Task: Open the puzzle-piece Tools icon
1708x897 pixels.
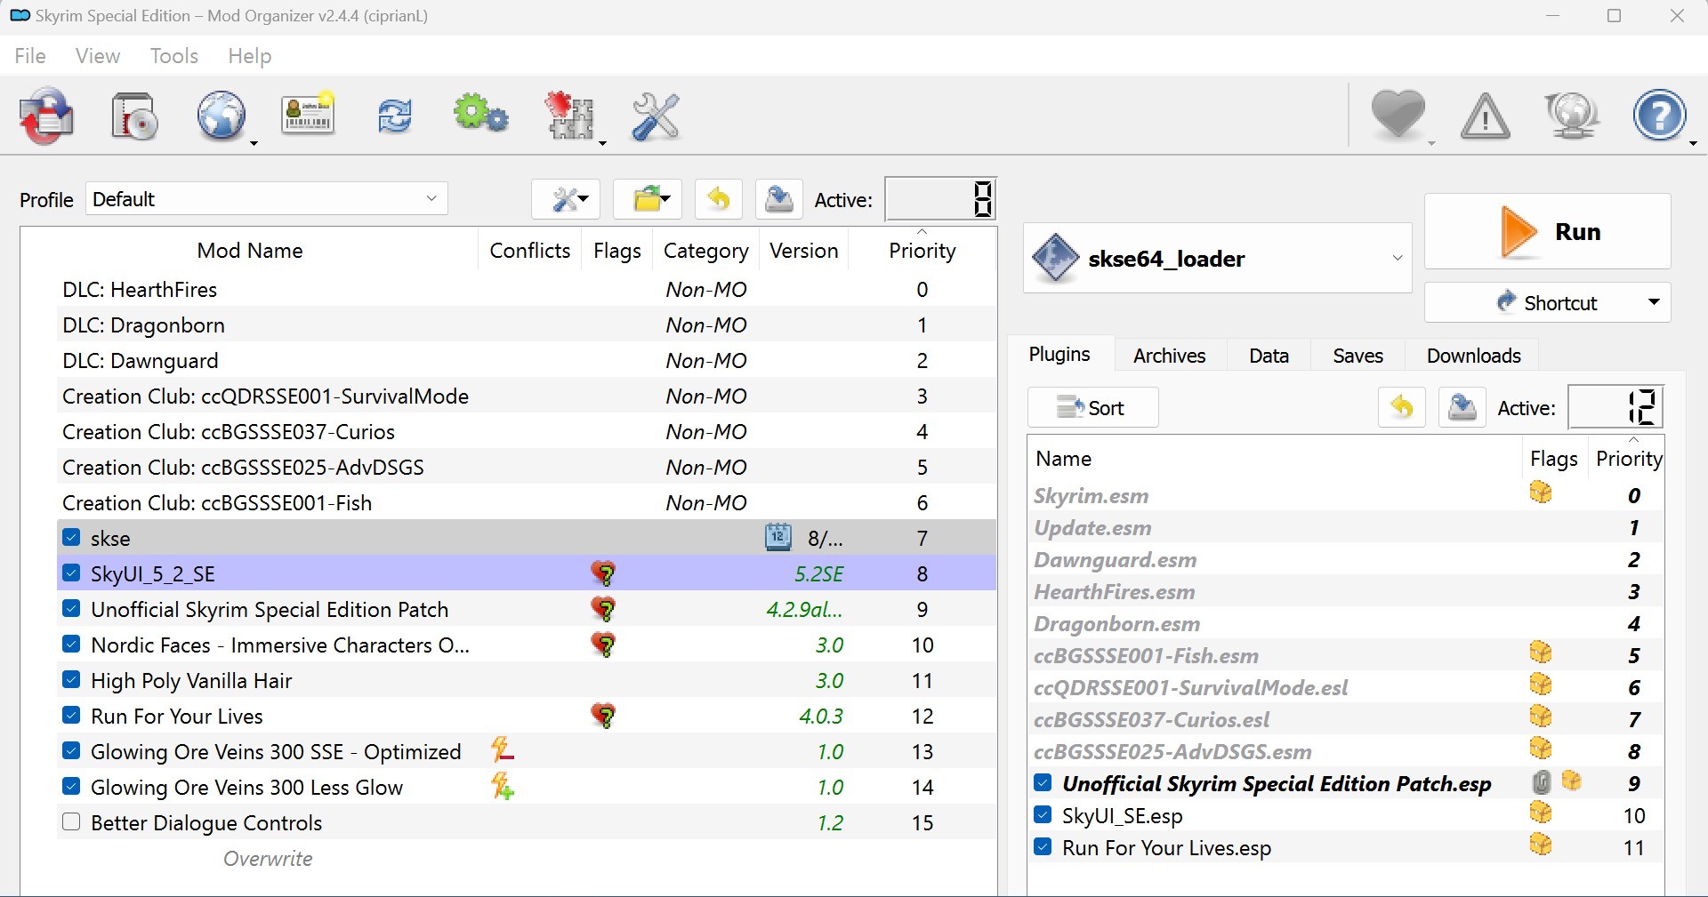Action: coord(568,116)
